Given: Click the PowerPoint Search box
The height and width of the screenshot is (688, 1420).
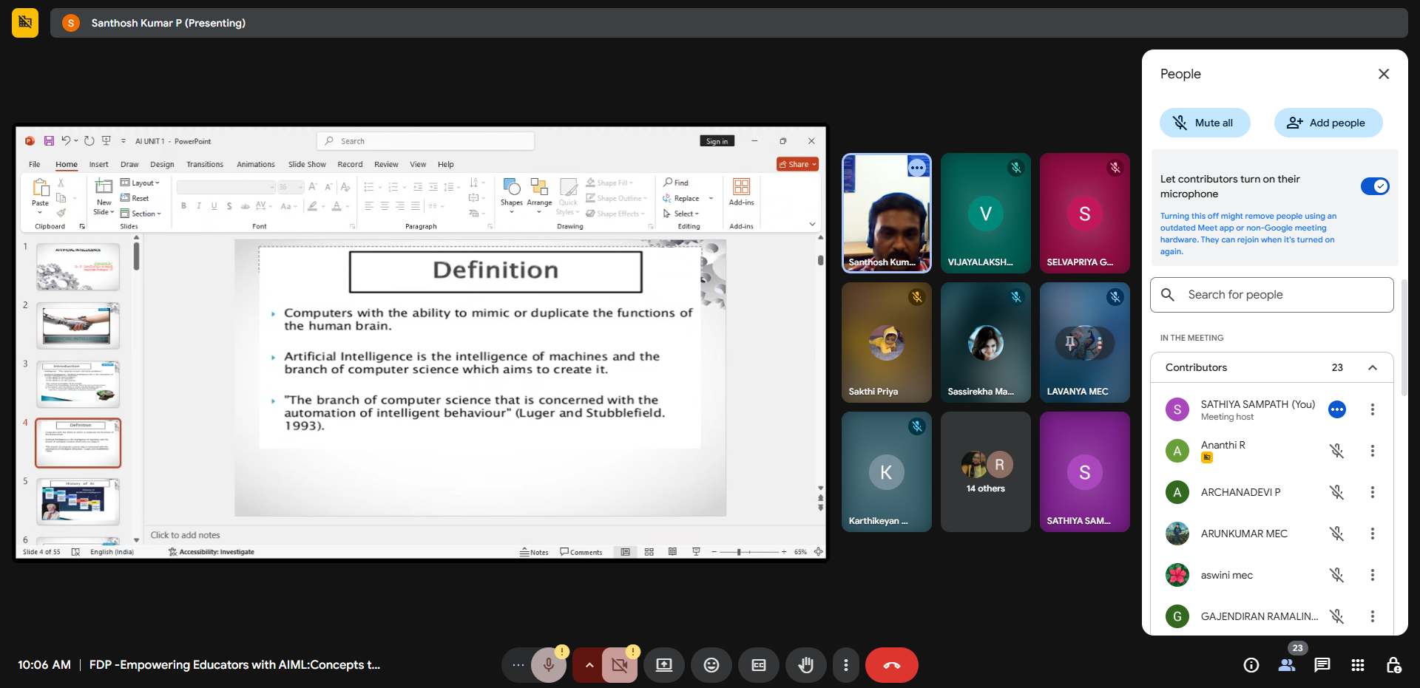Looking at the screenshot, I should tap(426, 141).
